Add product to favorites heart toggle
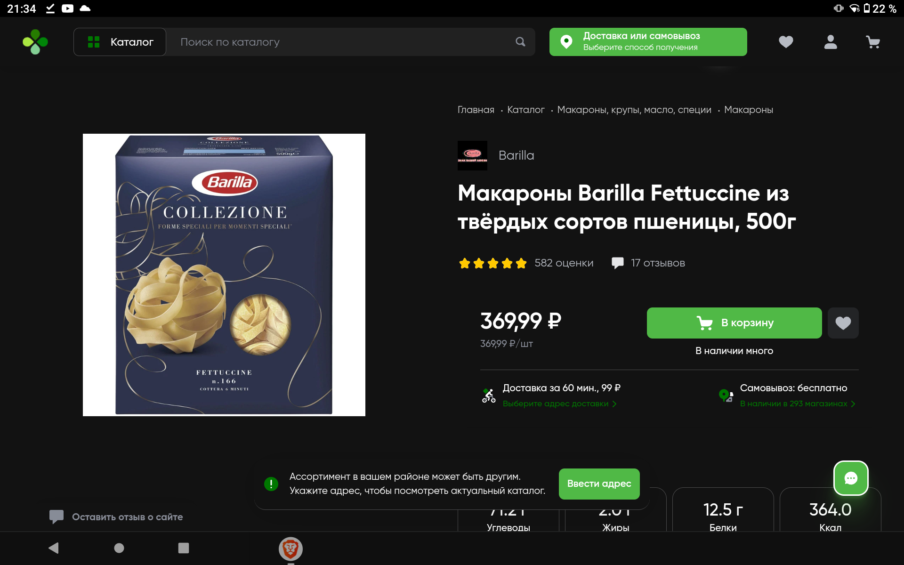The image size is (904, 565). [843, 323]
